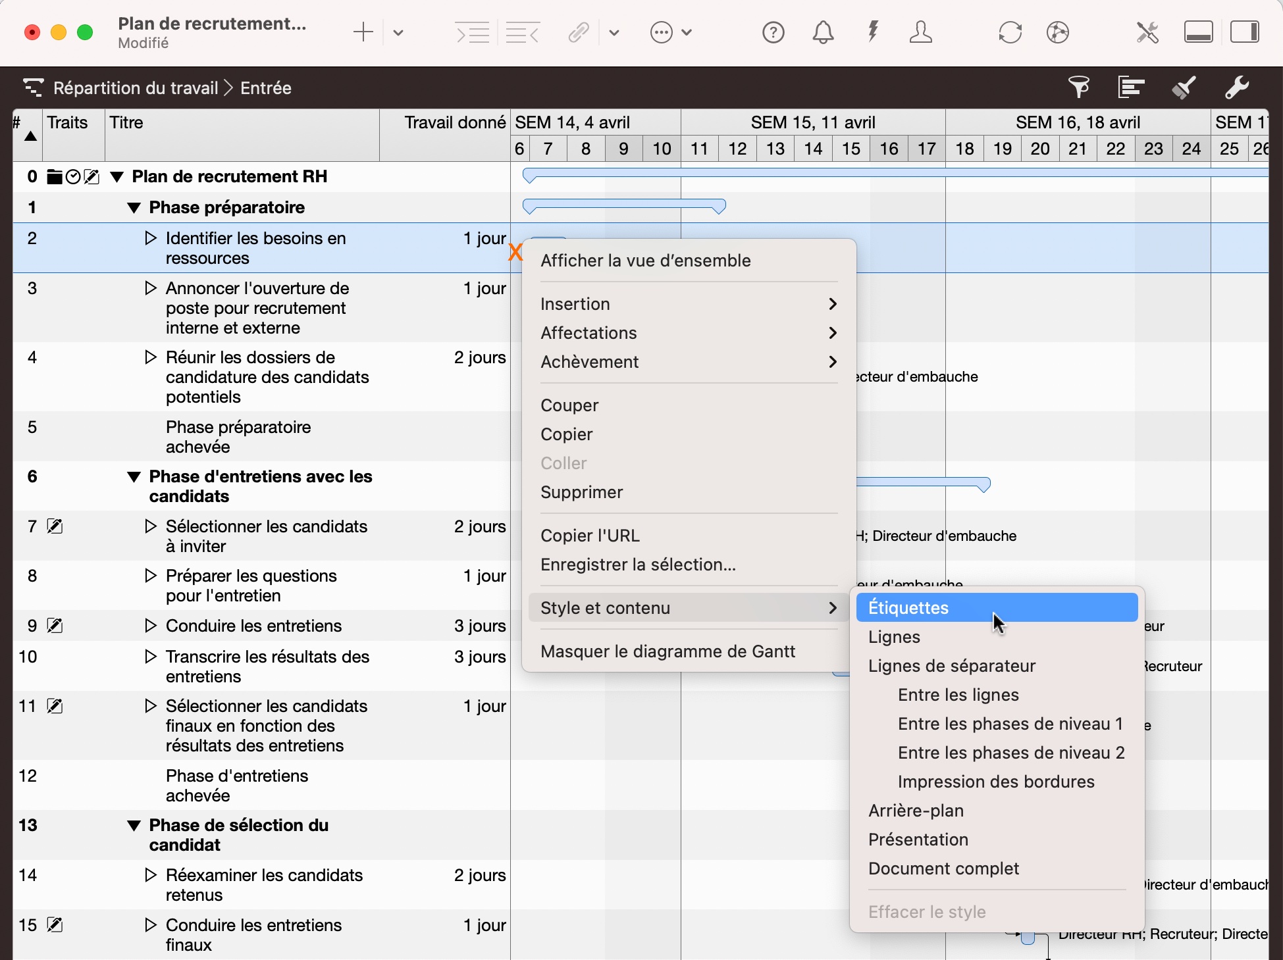The image size is (1283, 960).
Task: Open the publish network globe icon
Action: point(1059,32)
